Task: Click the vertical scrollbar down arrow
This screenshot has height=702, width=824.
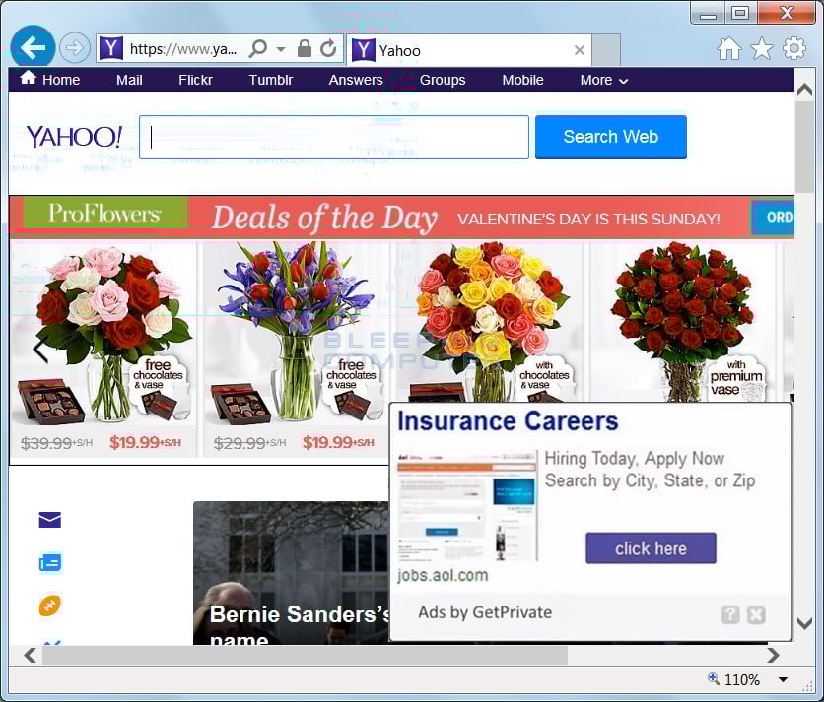Action: pyautogui.click(x=804, y=623)
